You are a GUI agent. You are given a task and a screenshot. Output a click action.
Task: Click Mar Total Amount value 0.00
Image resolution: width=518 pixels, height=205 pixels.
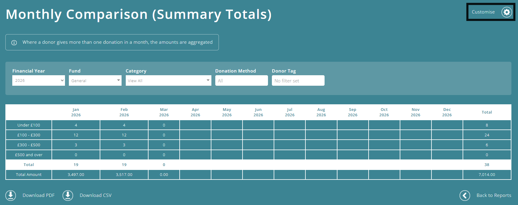coord(164,174)
